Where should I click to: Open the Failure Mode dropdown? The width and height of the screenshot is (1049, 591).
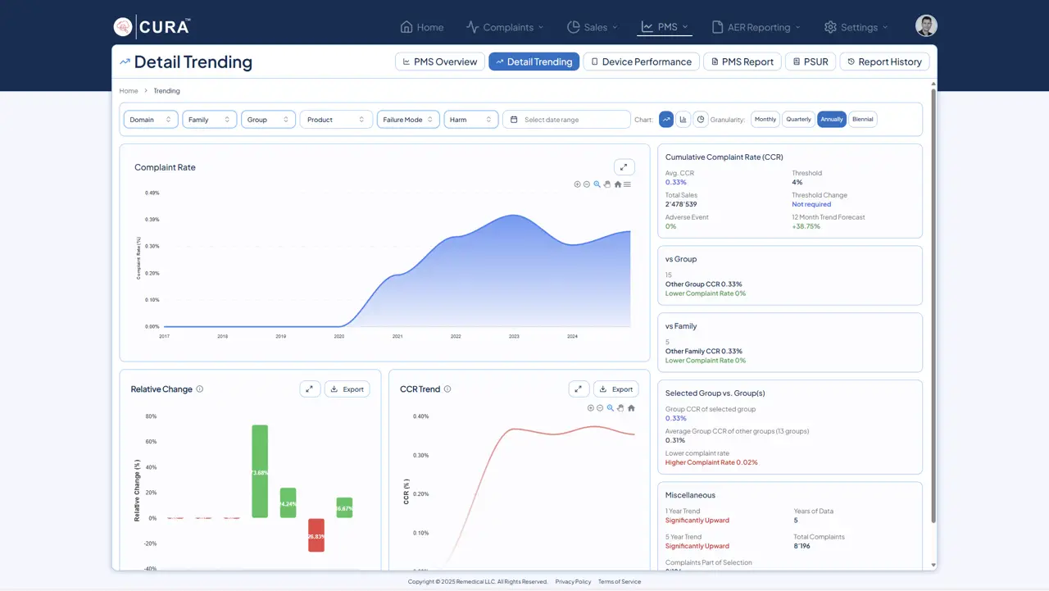click(408, 120)
